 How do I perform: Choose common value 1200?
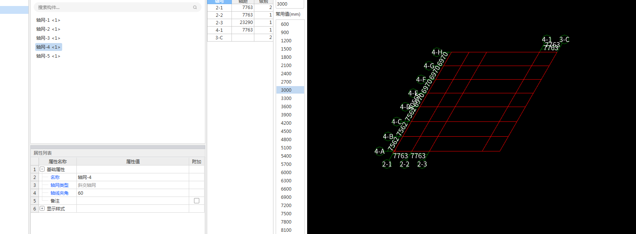[290, 41]
